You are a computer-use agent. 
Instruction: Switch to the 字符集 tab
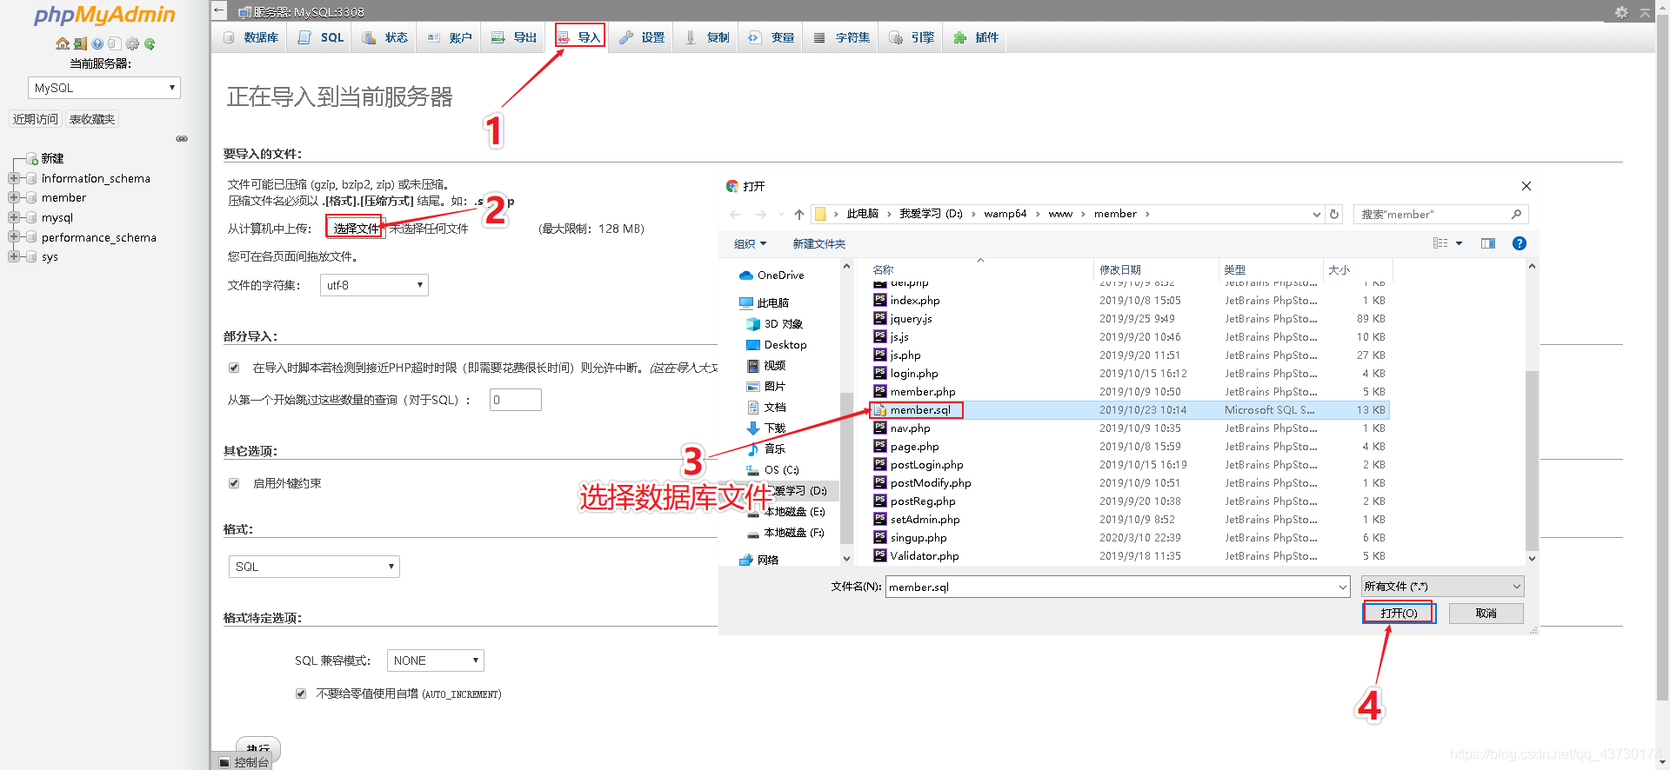(x=842, y=37)
